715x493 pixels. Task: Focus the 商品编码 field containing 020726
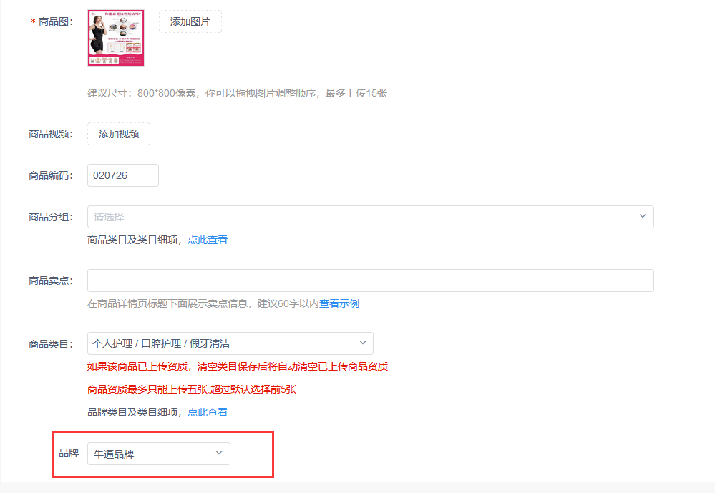[122, 175]
